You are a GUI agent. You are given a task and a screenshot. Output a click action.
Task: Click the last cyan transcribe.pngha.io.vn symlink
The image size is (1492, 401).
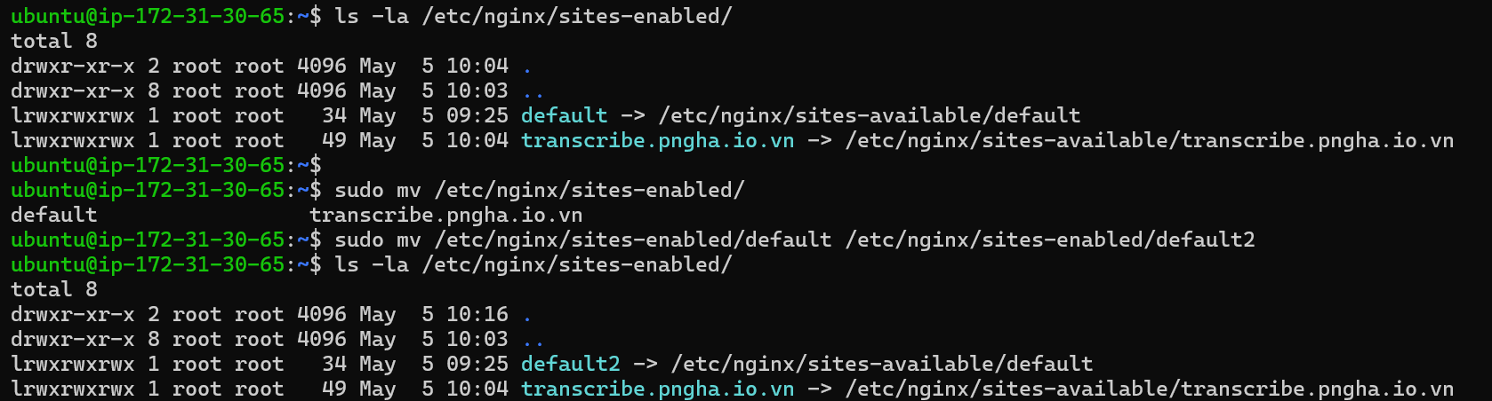tap(657, 389)
